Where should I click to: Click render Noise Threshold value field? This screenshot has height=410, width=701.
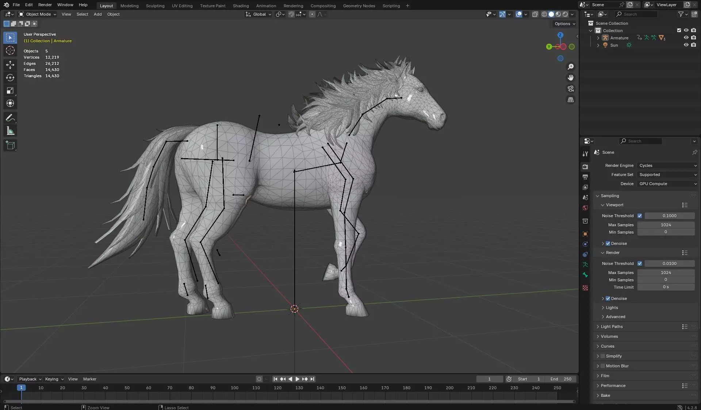[x=670, y=263]
